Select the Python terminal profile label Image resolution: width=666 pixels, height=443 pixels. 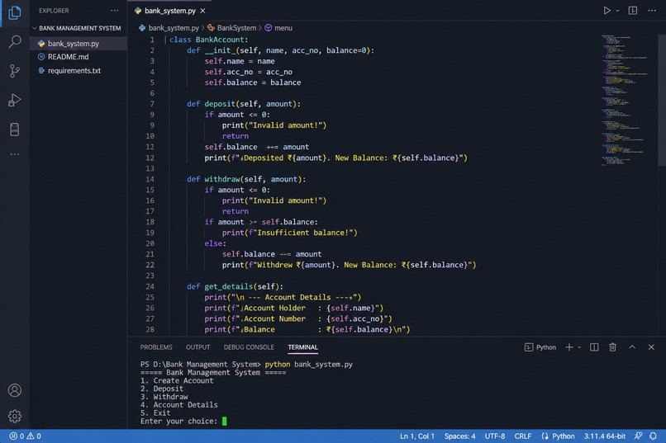point(540,347)
